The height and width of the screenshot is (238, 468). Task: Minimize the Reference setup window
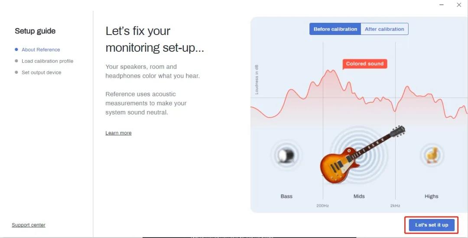pyautogui.click(x=442, y=5)
